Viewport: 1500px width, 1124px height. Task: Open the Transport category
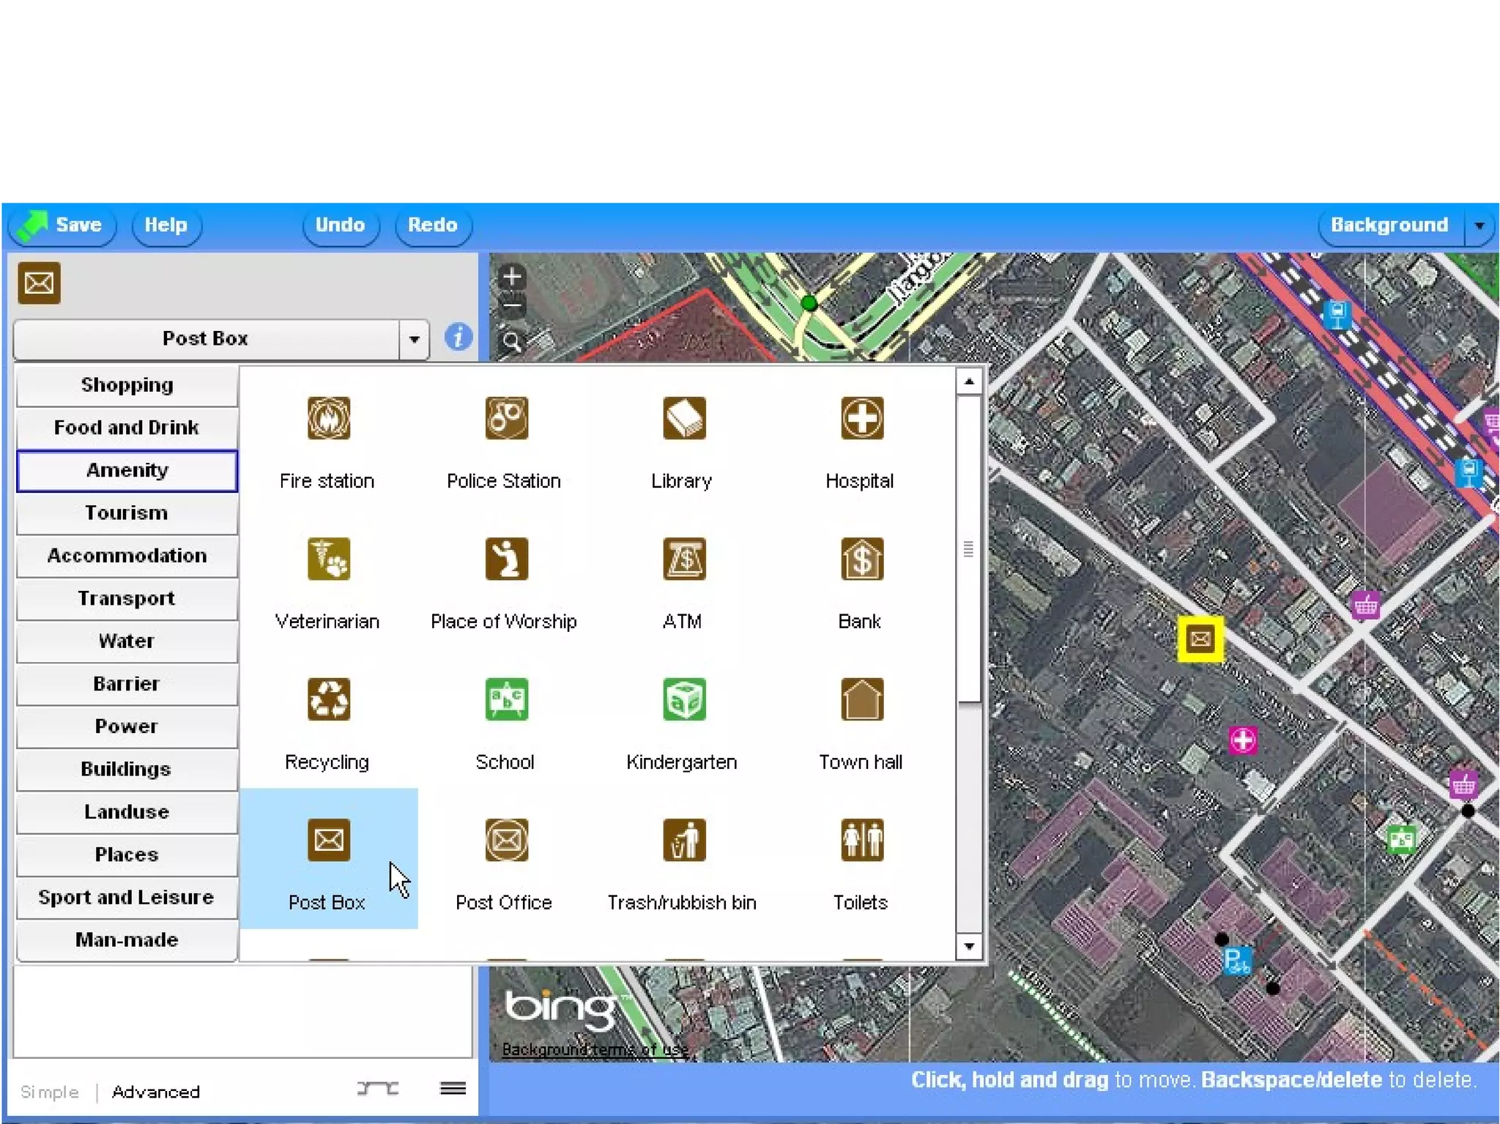(x=127, y=598)
